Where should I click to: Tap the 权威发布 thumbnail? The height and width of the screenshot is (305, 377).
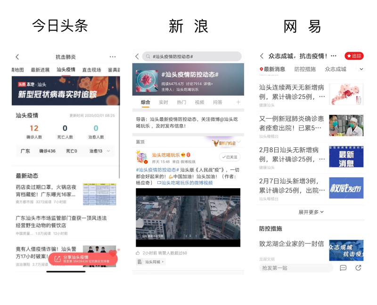point(346,188)
